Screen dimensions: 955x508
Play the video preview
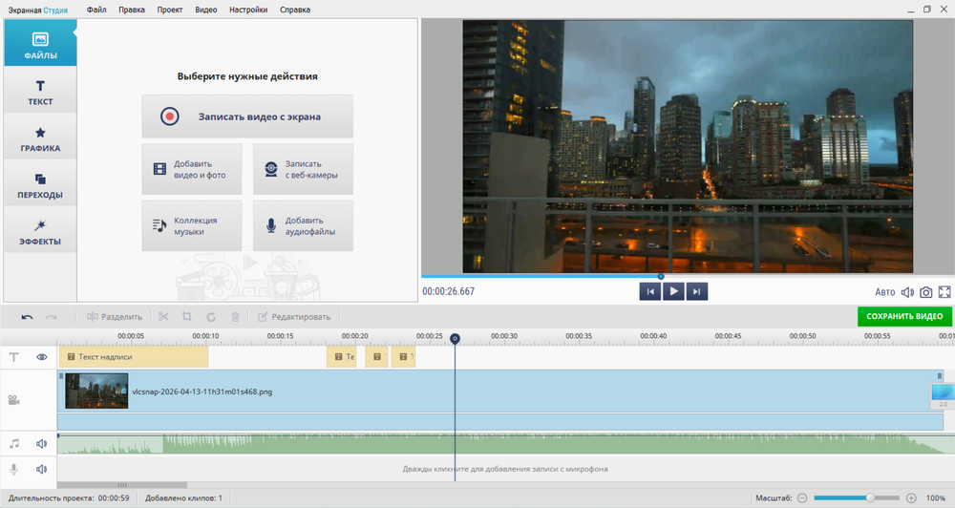pos(673,292)
